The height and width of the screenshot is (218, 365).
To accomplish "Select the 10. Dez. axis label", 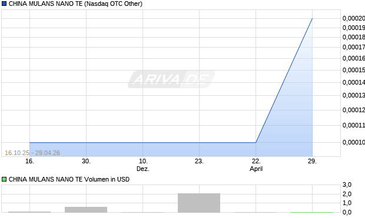I will 143,165.
